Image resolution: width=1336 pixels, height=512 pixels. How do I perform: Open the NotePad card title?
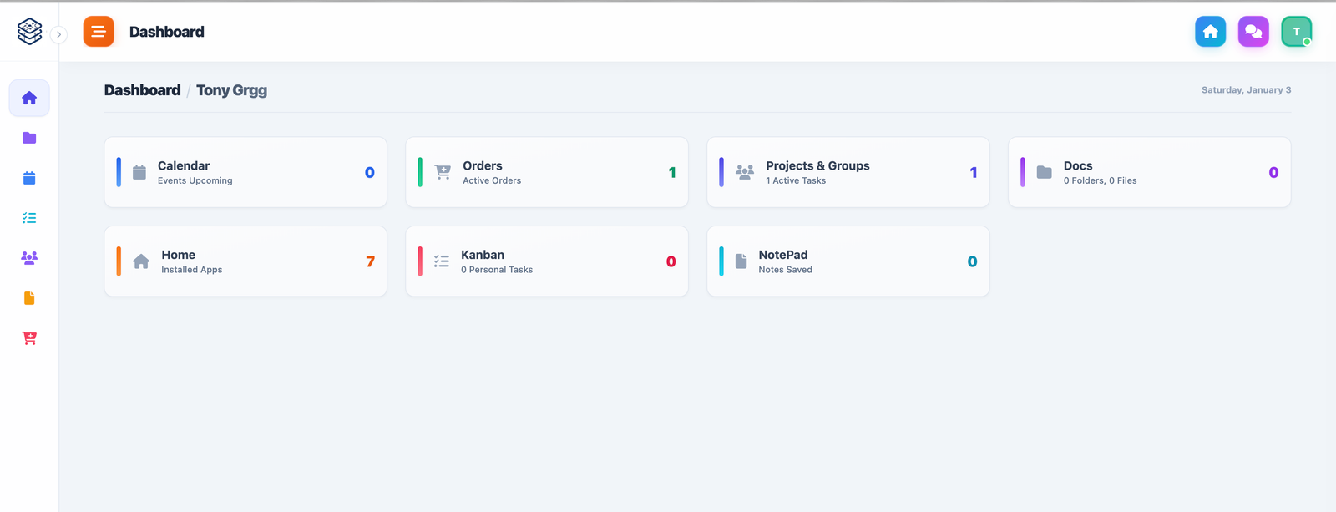[783, 255]
